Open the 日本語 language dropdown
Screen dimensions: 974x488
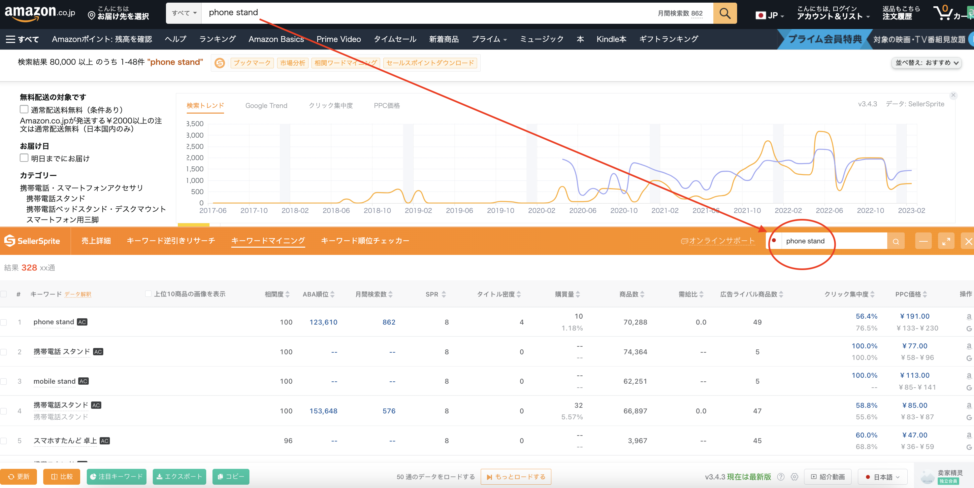click(883, 477)
